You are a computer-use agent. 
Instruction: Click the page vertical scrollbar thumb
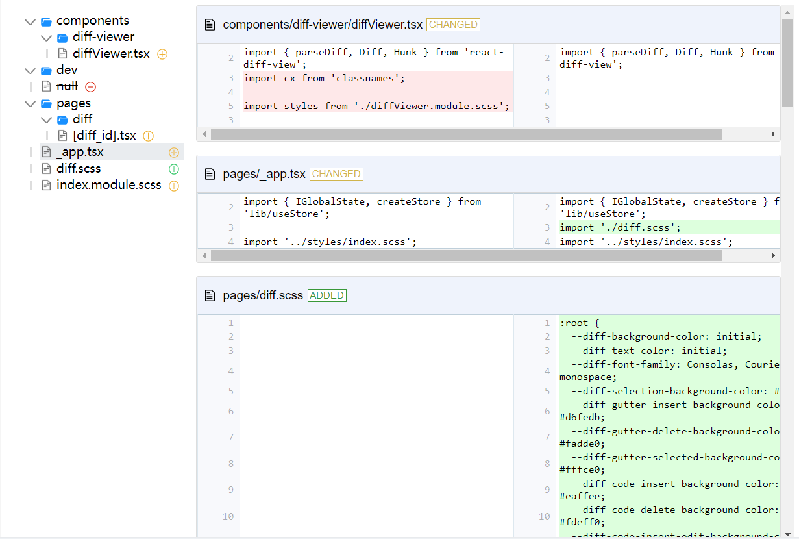(x=787, y=62)
